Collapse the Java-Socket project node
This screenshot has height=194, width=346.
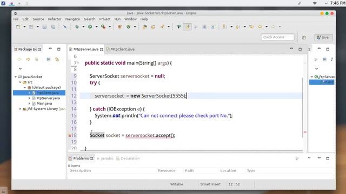(16, 77)
